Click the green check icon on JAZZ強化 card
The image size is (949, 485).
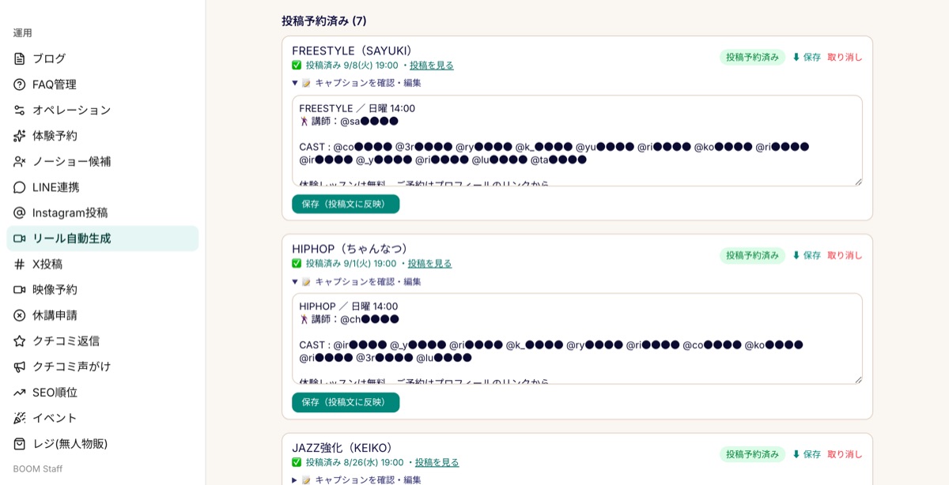point(297,462)
